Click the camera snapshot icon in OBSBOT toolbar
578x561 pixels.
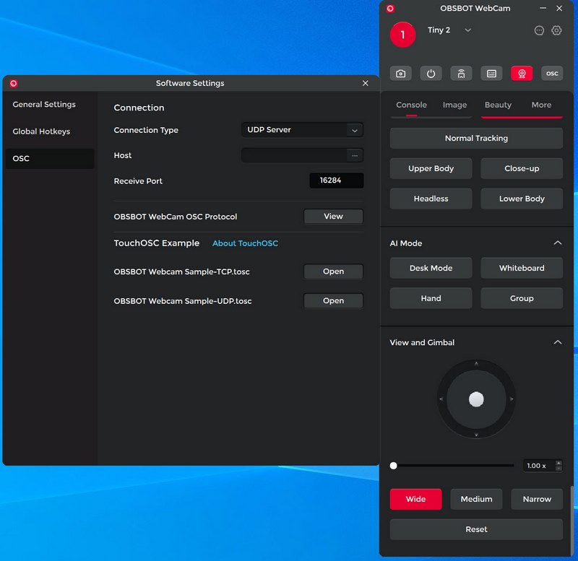coord(401,74)
